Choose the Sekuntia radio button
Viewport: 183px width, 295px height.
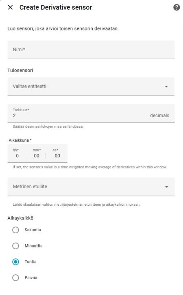pos(15,230)
